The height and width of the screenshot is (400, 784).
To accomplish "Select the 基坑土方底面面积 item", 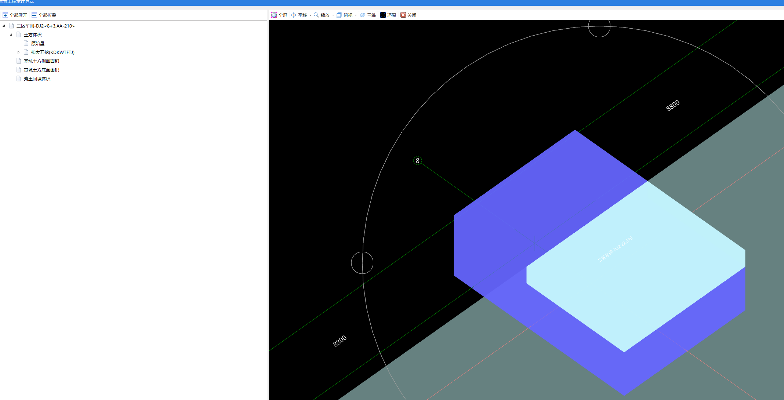I will point(41,70).
